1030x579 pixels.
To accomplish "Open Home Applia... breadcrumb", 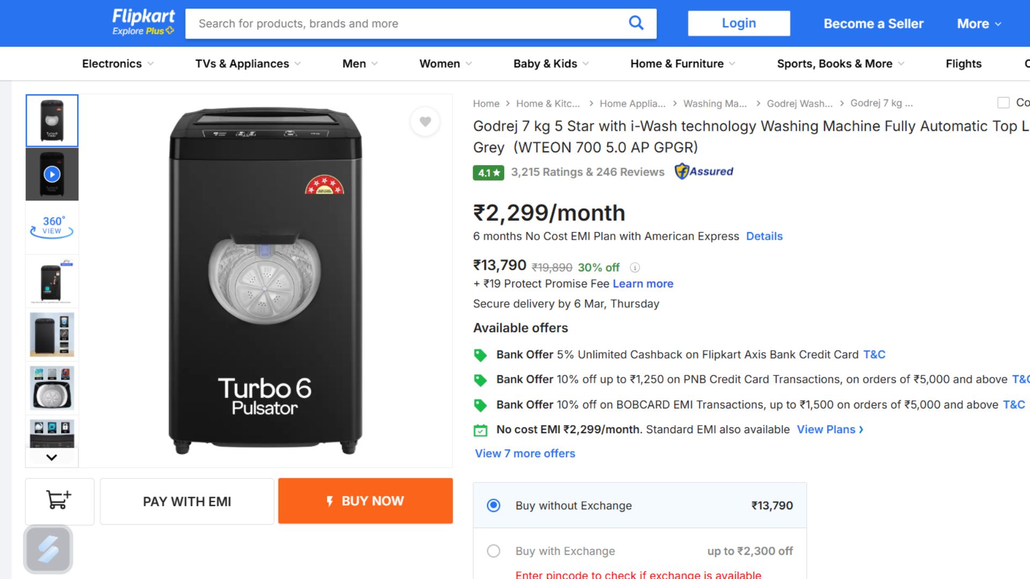I will (x=632, y=103).
